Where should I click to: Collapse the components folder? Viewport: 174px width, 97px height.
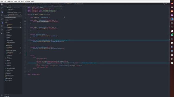click(10, 24)
